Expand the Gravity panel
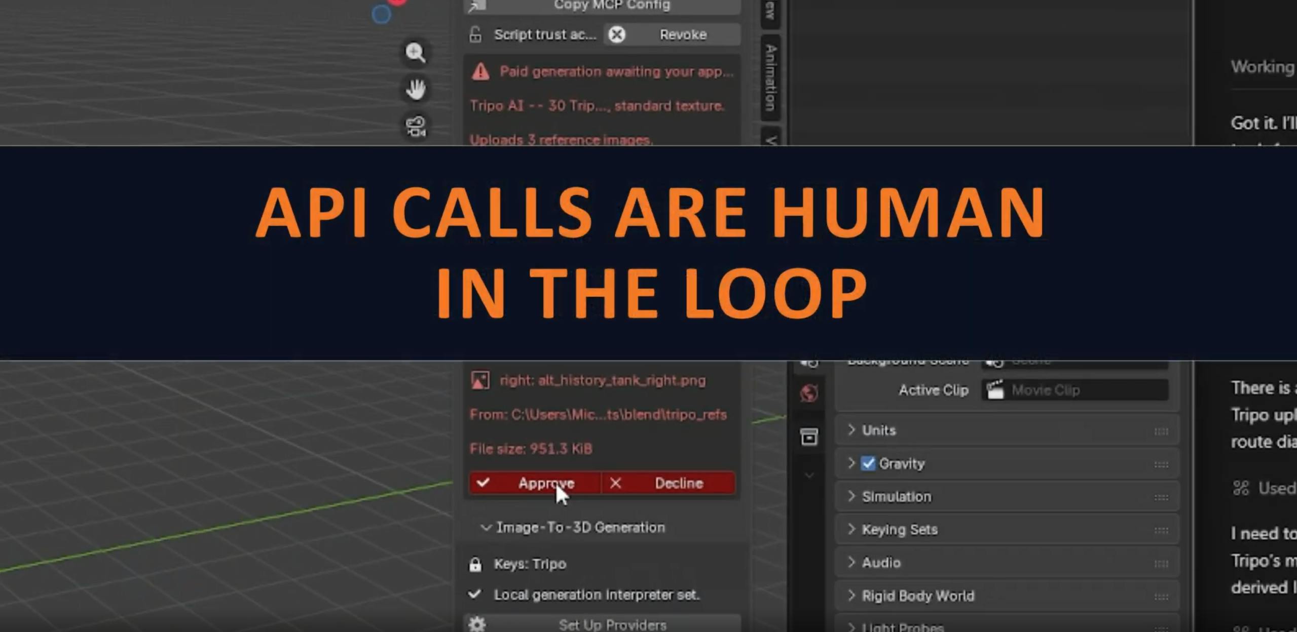Image resolution: width=1297 pixels, height=632 pixels. pos(851,463)
